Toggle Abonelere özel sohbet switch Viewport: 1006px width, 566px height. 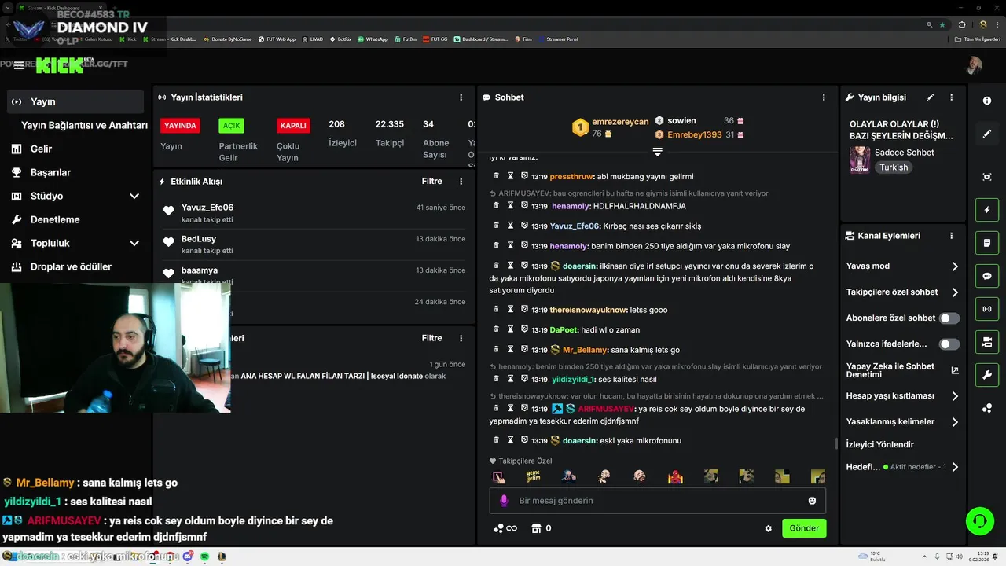pyautogui.click(x=949, y=318)
